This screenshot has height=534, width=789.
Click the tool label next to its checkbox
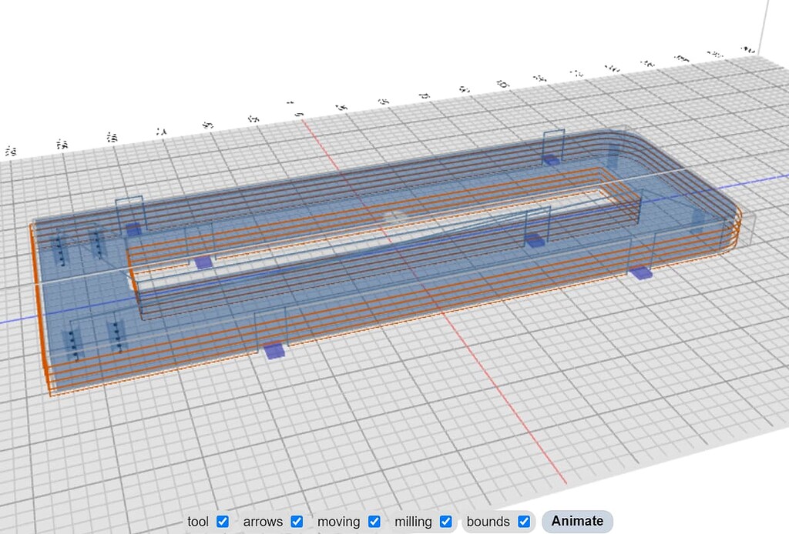197,521
